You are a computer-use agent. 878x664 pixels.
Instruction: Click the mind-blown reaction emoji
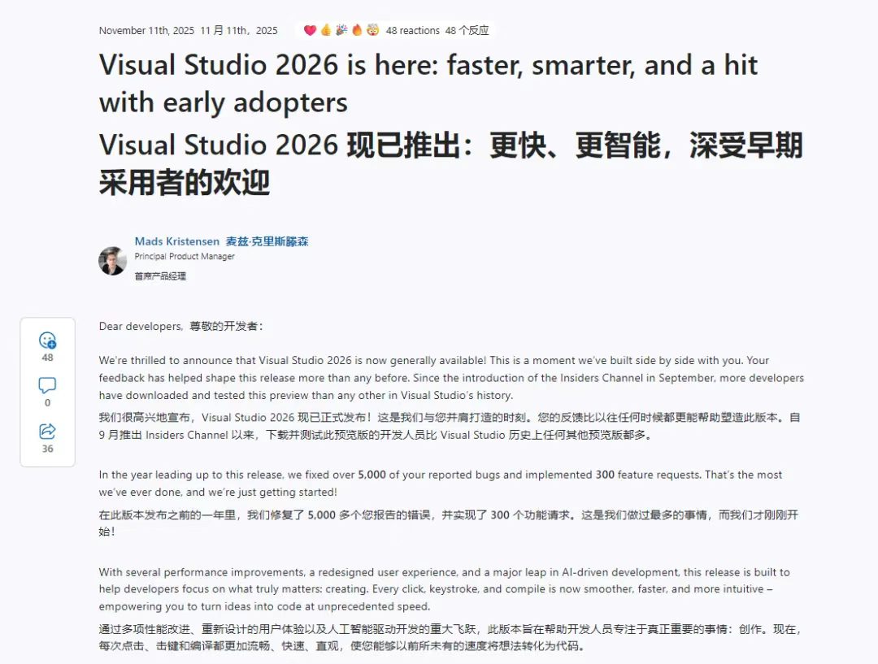(371, 30)
